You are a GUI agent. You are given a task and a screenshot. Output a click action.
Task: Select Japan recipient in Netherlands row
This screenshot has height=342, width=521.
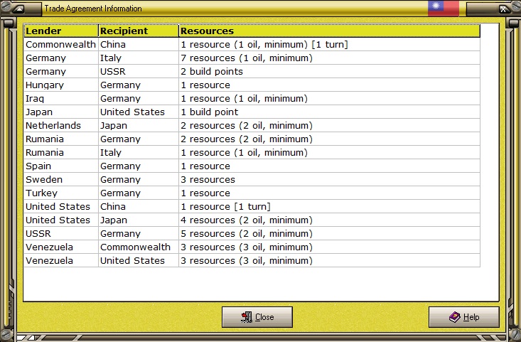click(x=139, y=126)
